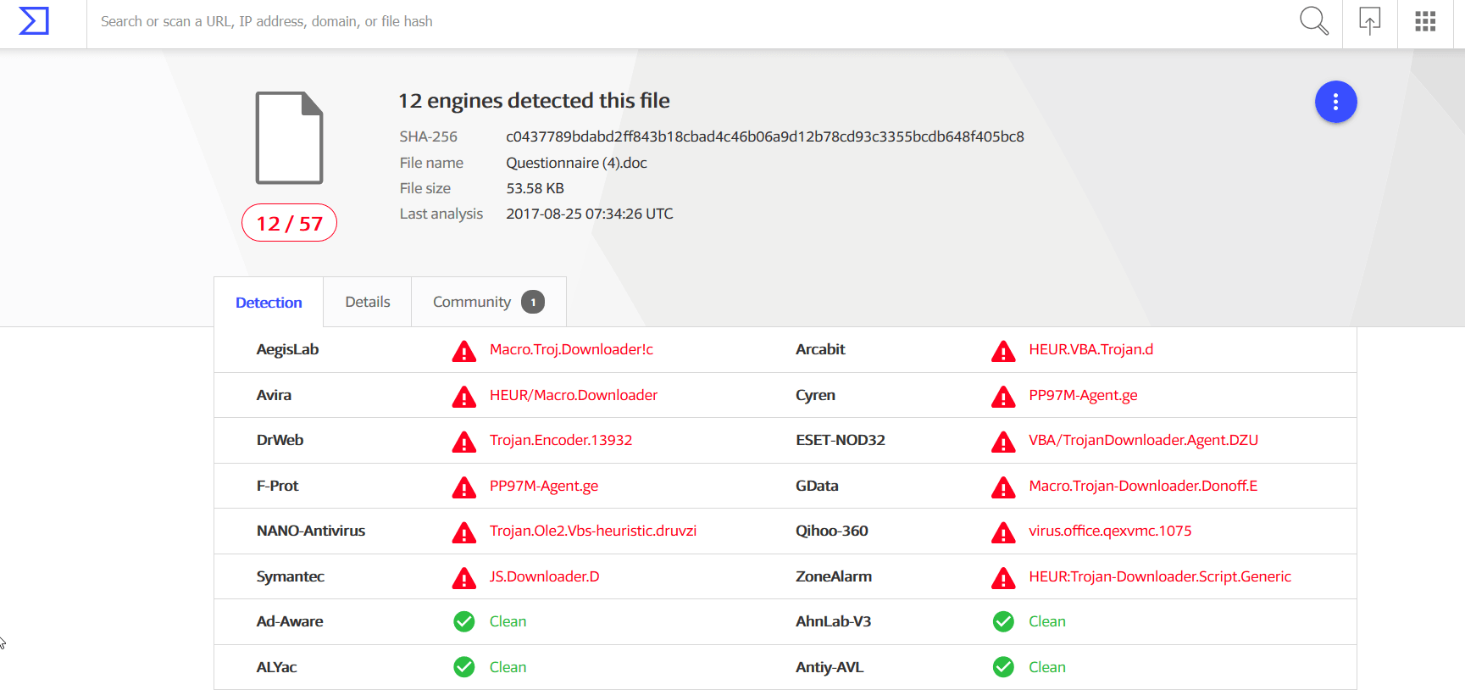This screenshot has height=690, width=1465.
Task: Click the warning icon beside AegisLab
Action: tap(463, 351)
